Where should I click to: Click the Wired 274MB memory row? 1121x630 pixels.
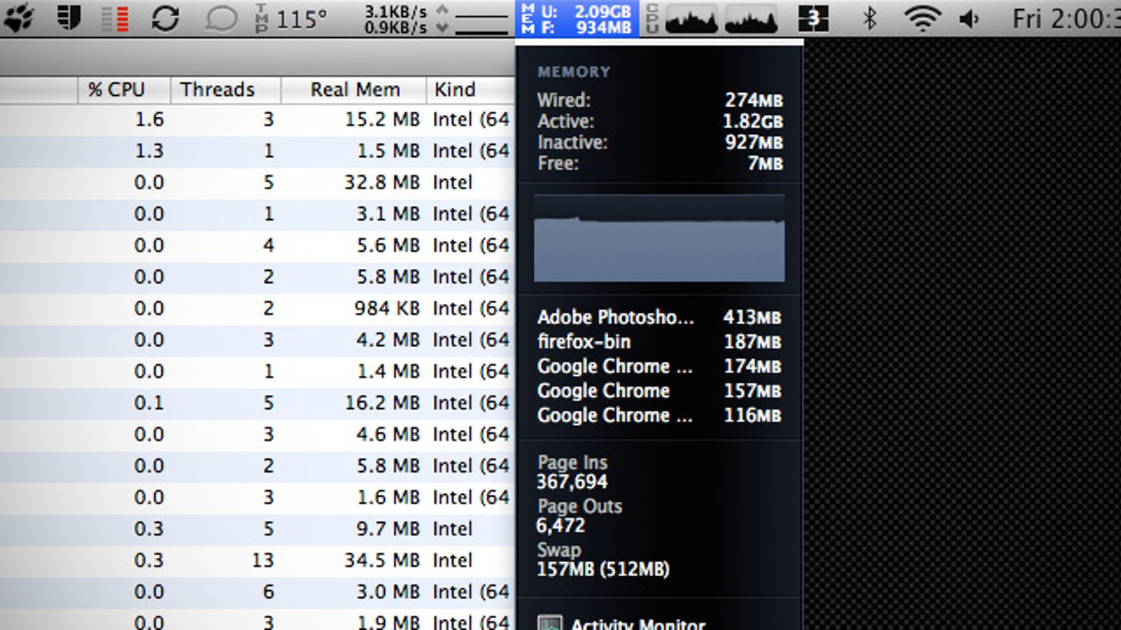point(660,100)
